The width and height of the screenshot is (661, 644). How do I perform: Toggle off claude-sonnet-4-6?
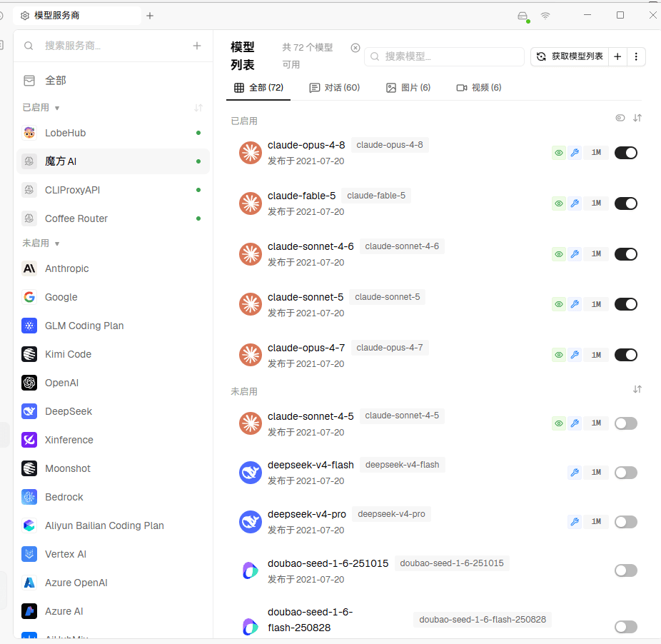click(626, 254)
